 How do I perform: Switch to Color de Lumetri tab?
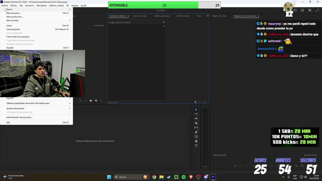(140, 16)
